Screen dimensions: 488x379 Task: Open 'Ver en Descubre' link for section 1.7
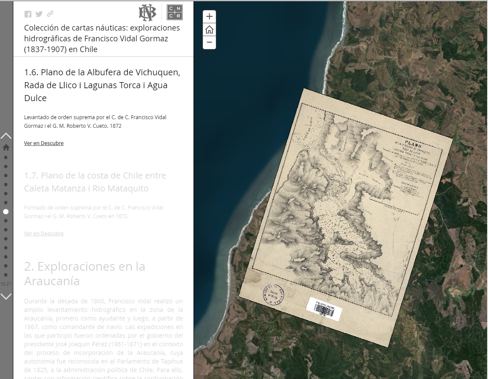coord(44,234)
